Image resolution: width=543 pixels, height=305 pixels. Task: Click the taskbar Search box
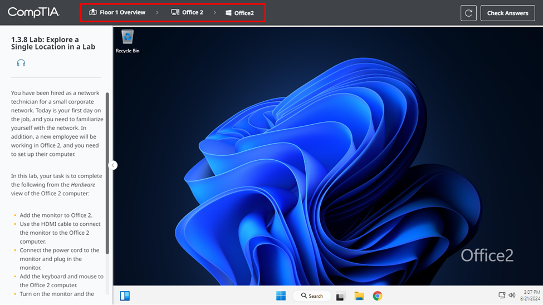click(312, 296)
